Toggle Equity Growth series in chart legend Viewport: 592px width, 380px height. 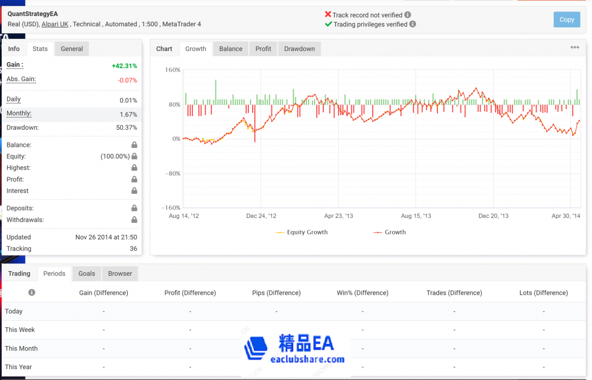(x=301, y=232)
